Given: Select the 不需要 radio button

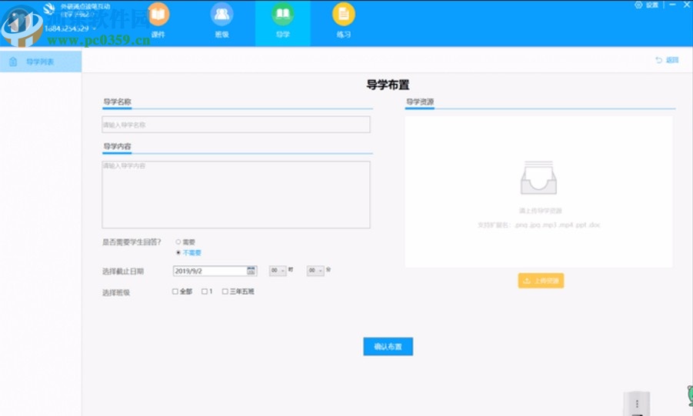Looking at the screenshot, I should pyautogui.click(x=178, y=252).
